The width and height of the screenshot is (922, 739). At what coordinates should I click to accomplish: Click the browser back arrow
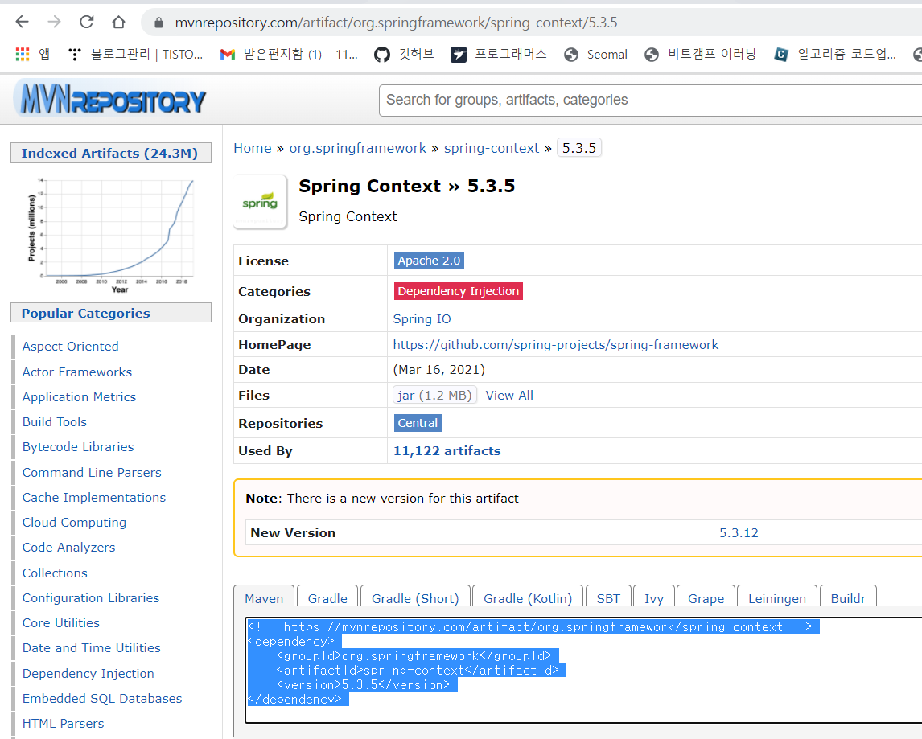coord(22,23)
